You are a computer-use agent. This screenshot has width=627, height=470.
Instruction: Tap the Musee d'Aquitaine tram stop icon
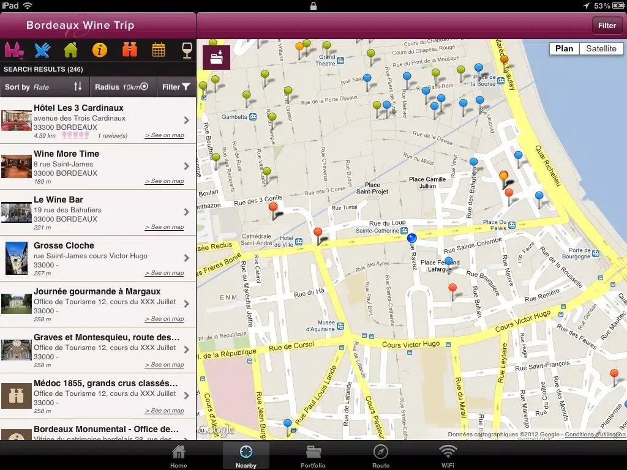pyautogui.click(x=340, y=326)
